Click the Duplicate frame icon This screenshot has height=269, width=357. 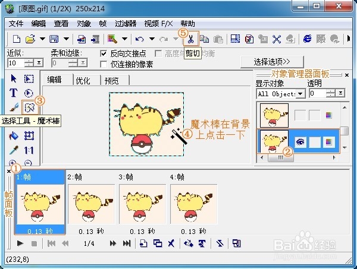click(158, 243)
